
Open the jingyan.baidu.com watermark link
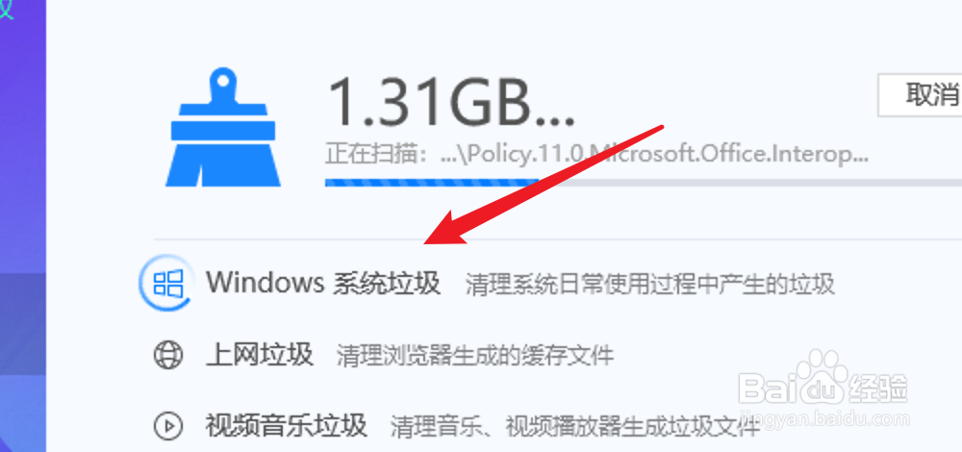[823, 419]
